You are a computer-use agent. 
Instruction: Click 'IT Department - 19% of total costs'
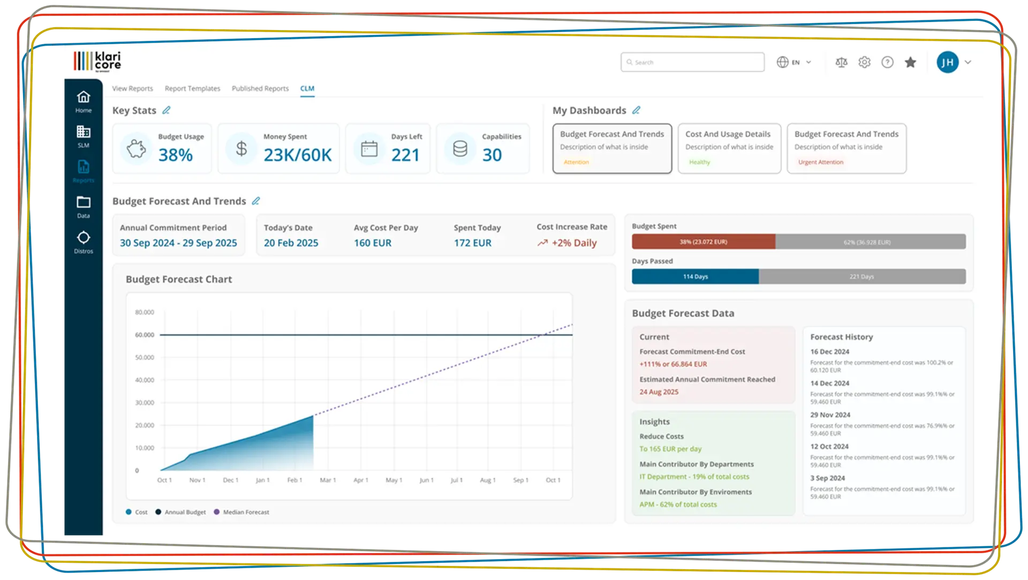pyautogui.click(x=694, y=477)
